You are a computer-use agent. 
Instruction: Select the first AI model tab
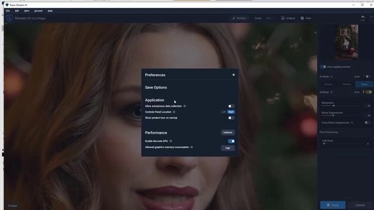point(328,84)
